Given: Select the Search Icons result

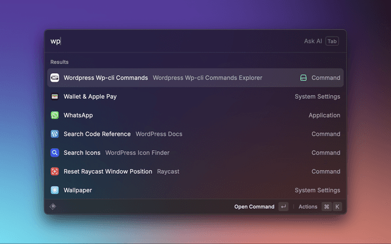Looking at the screenshot, I should click(195, 152).
